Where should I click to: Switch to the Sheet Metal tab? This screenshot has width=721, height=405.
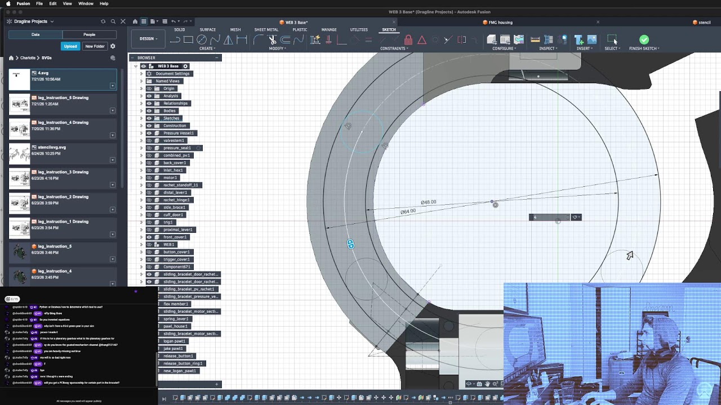(266, 30)
